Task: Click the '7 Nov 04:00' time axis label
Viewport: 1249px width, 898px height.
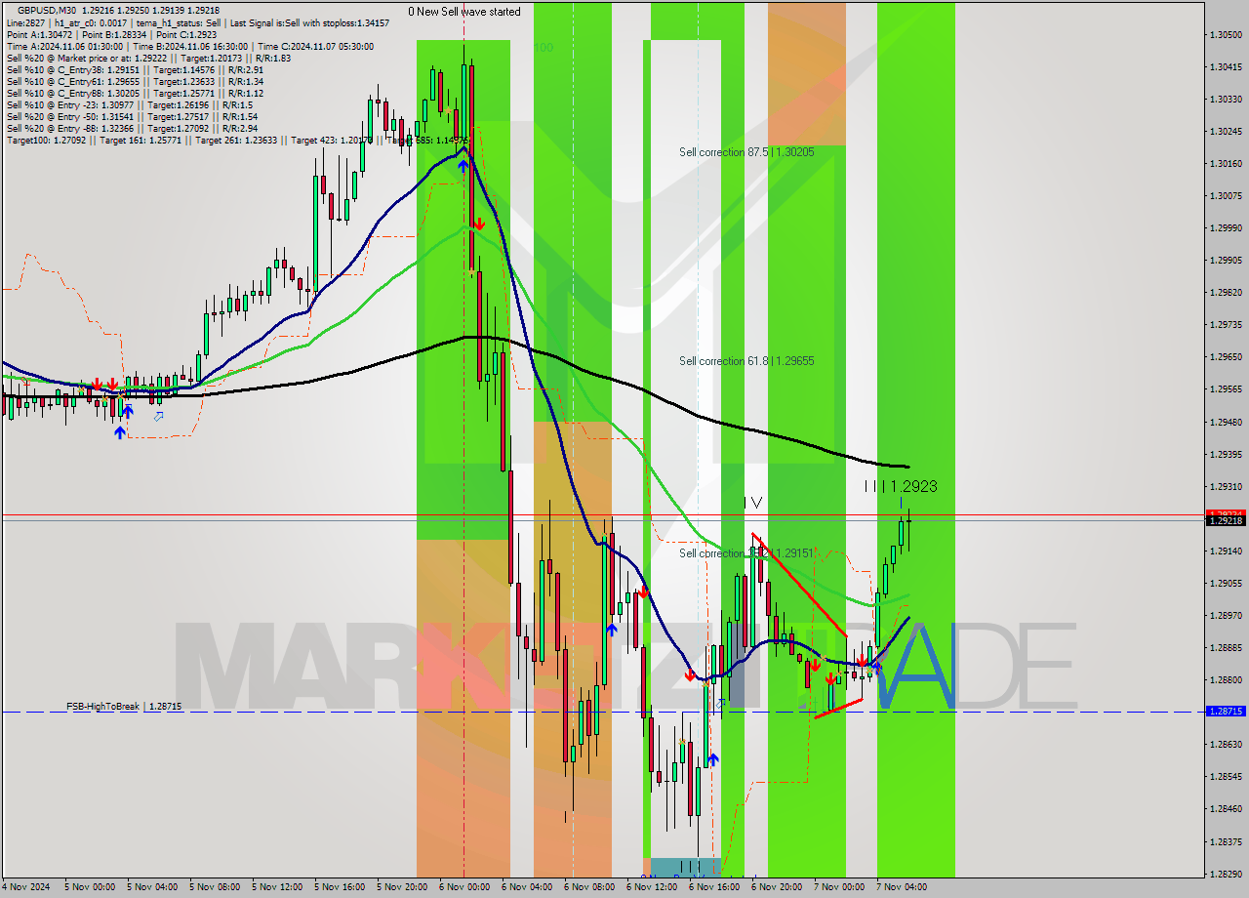Action: tap(902, 887)
